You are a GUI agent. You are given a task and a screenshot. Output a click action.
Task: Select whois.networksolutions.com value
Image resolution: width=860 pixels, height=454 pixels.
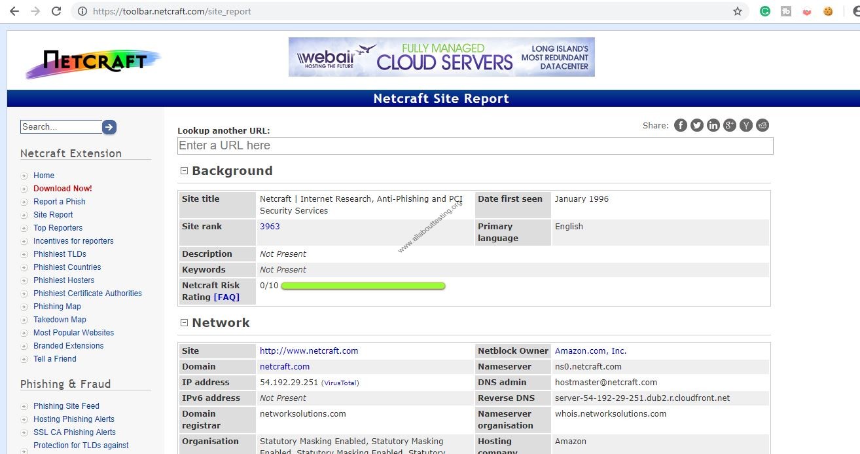(x=611, y=414)
